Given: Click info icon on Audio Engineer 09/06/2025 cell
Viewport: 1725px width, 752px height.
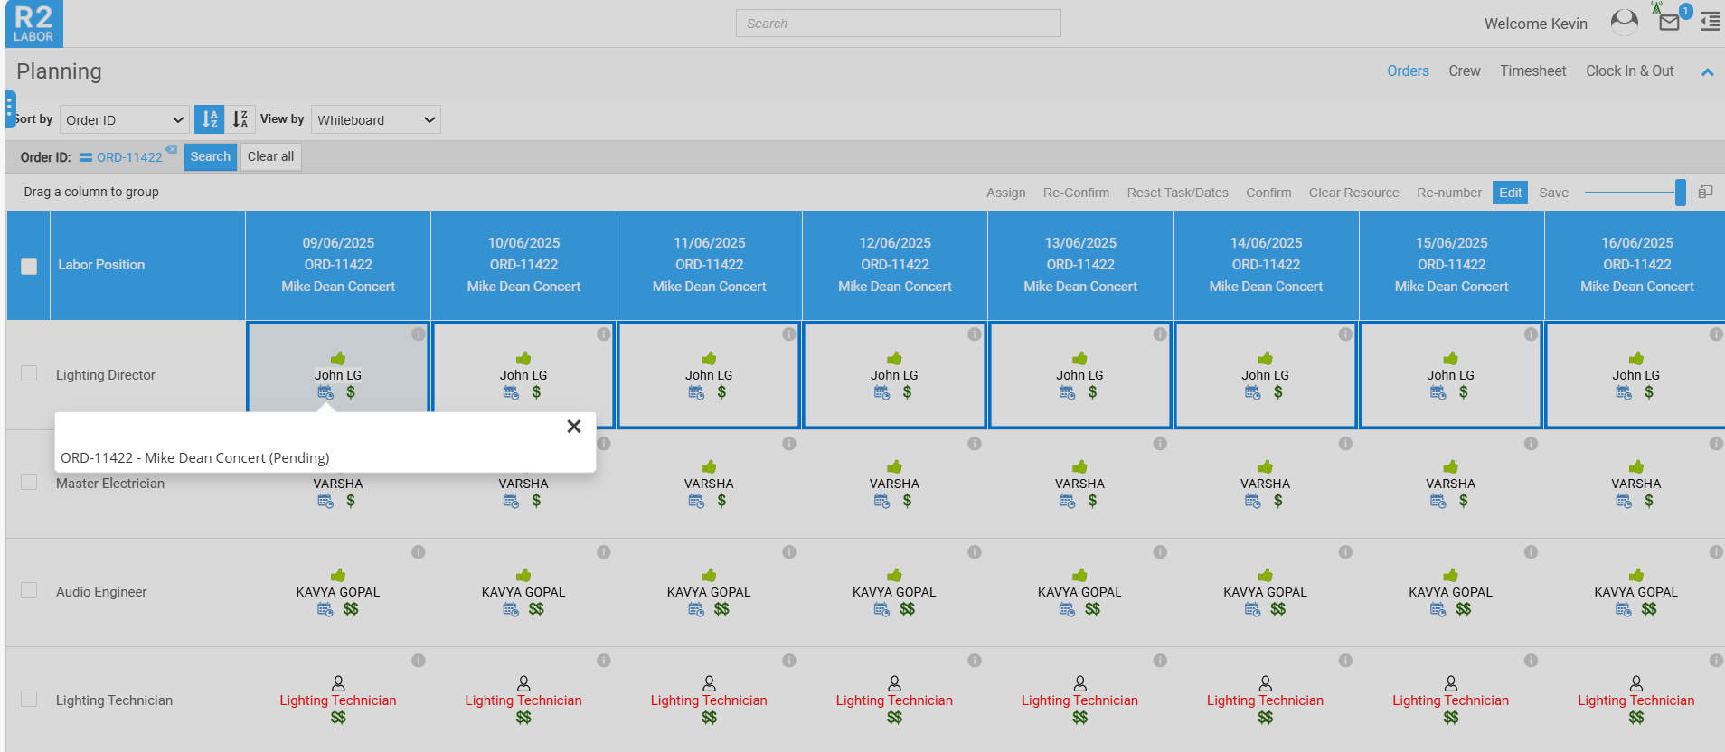Looking at the screenshot, I should pyautogui.click(x=418, y=552).
